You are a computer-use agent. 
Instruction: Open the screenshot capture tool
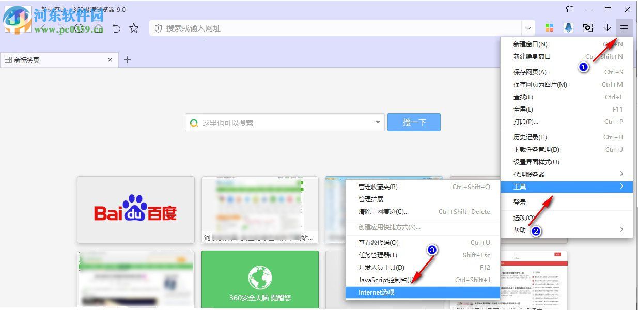point(587,28)
